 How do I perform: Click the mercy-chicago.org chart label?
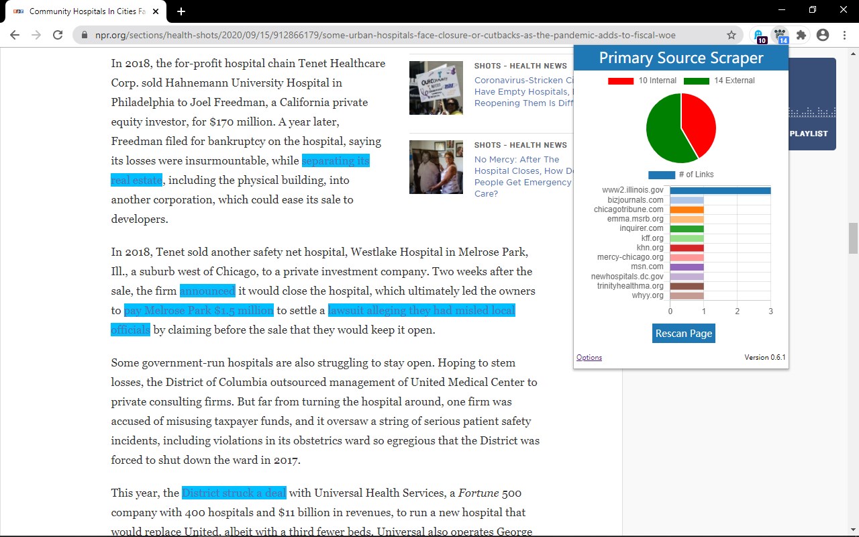pyautogui.click(x=630, y=257)
